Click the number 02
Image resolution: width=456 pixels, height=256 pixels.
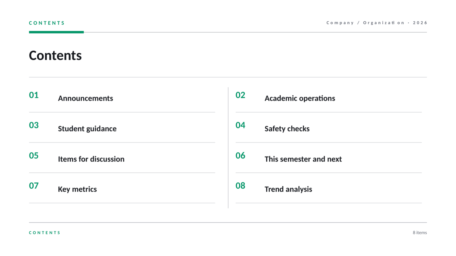click(x=240, y=95)
